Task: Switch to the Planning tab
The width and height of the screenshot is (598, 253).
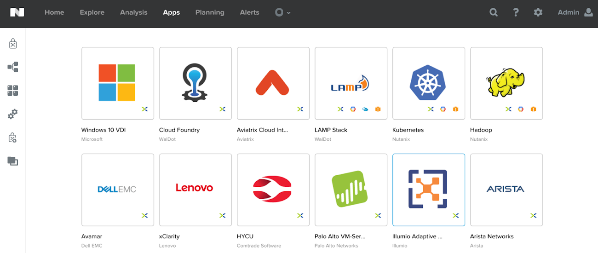Action: coord(210,12)
